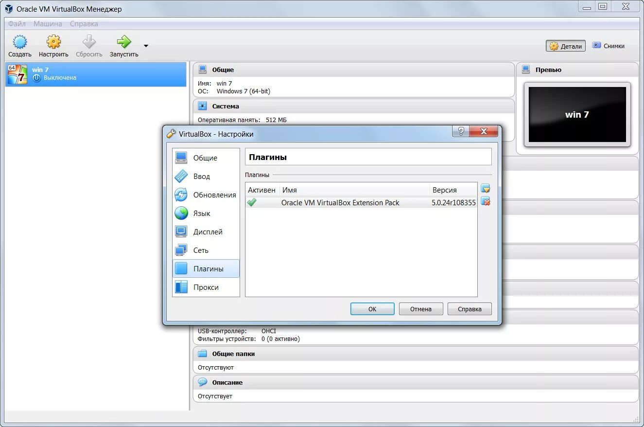Select Ввод category in settings

click(x=206, y=176)
